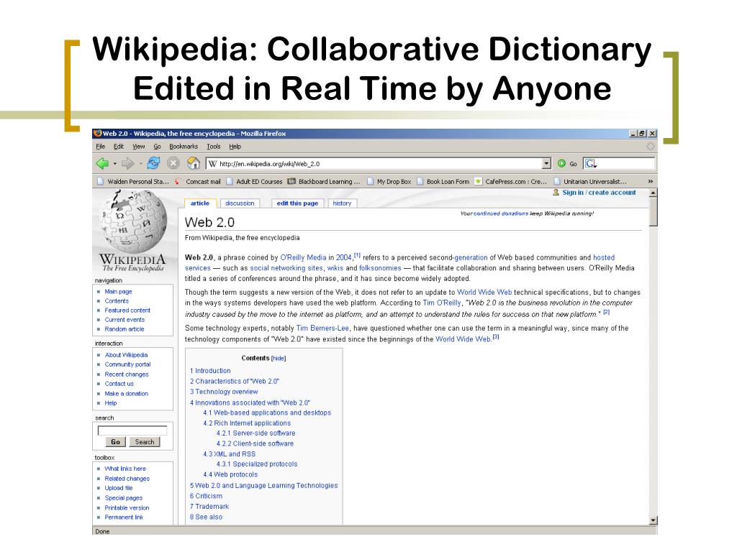The image size is (737, 552).
Task: Click the page scrollbar up arrow
Action: click(x=653, y=193)
